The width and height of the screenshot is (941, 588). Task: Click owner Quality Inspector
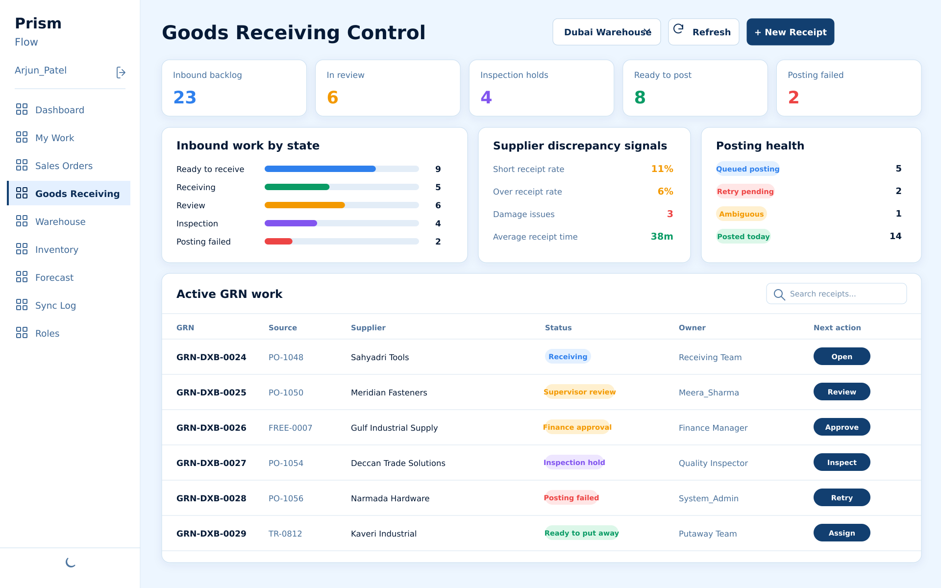pos(713,463)
